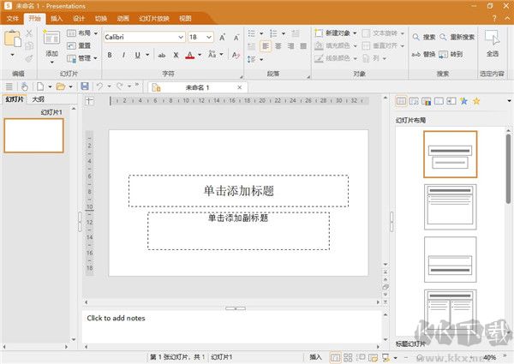Open the underline style dropdown arrow

tap(147, 55)
